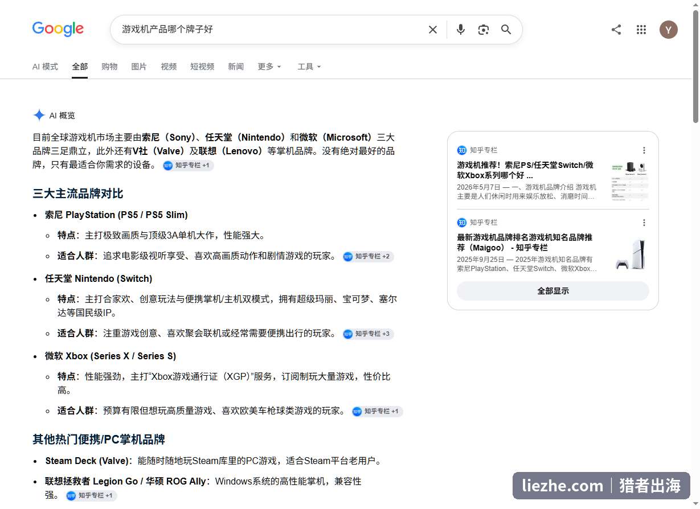Click the thumbnail of the first 知乎专栏 result
This screenshot has width=700, height=509.
[x=629, y=180]
